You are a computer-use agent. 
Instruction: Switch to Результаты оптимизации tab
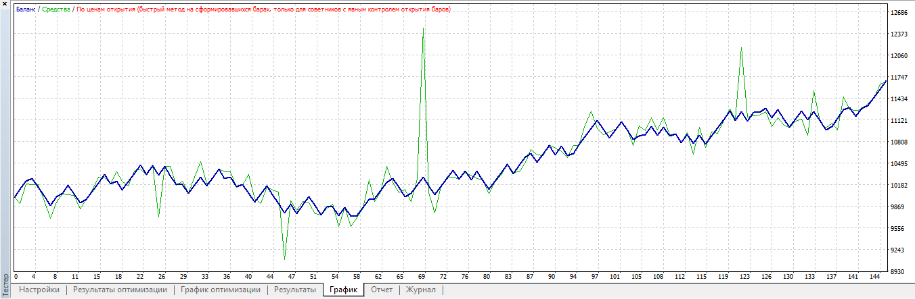[x=120, y=290]
